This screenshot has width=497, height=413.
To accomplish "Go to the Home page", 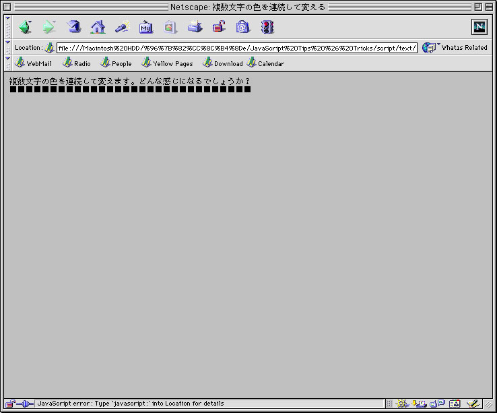I will [x=98, y=27].
